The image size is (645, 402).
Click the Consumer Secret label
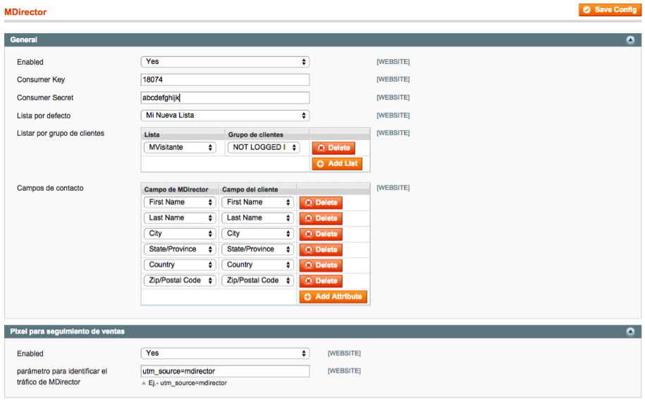pyautogui.click(x=45, y=98)
